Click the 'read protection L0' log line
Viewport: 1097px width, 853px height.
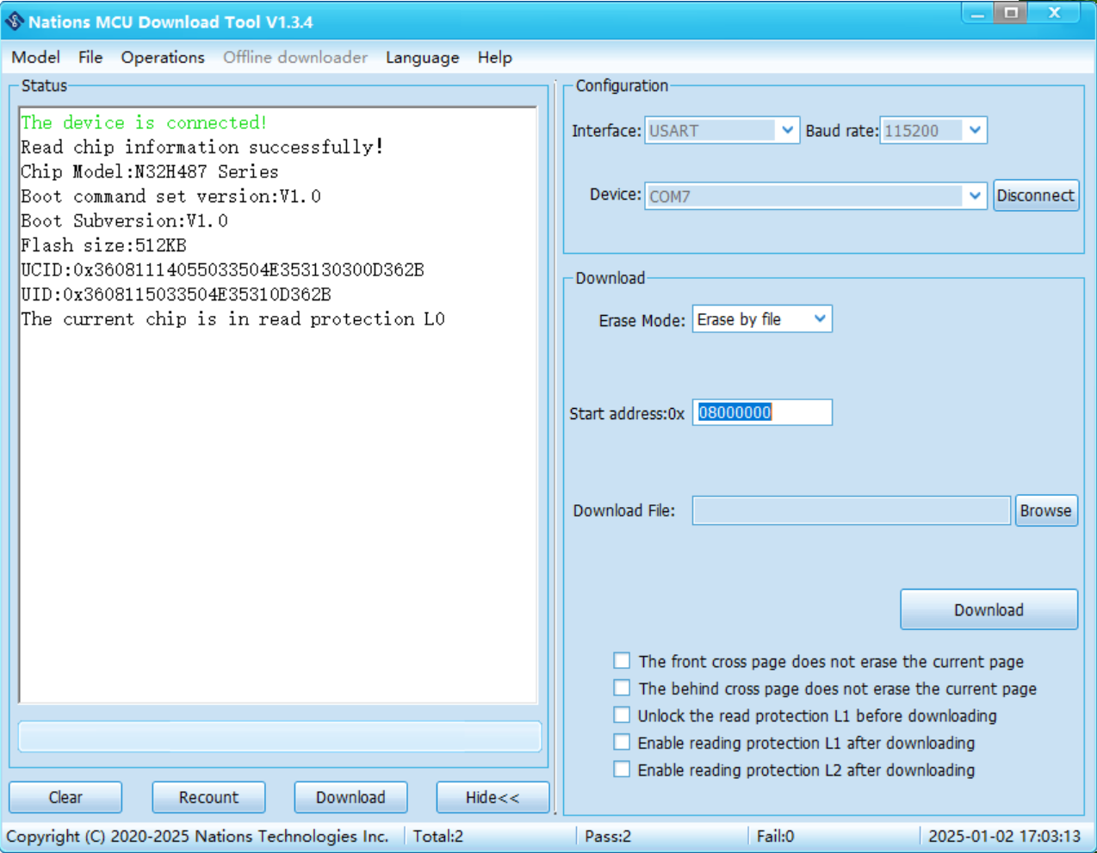(x=232, y=319)
